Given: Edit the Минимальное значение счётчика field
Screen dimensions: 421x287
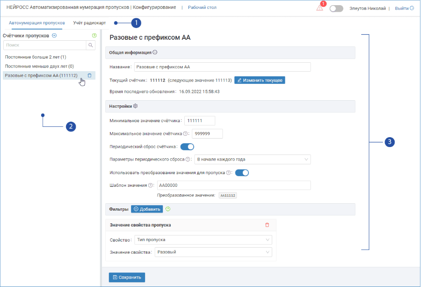Looking at the screenshot, I should (199, 121).
